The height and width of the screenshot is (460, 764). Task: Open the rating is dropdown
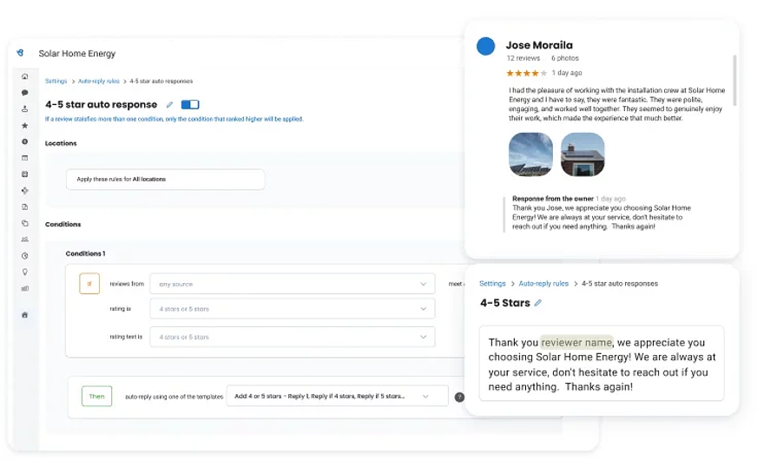pyautogui.click(x=293, y=308)
